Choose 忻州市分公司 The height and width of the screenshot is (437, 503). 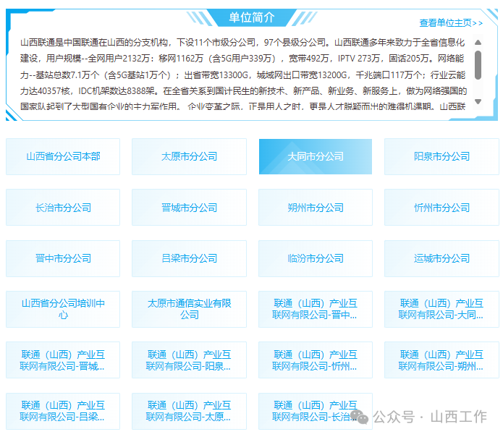pos(441,208)
